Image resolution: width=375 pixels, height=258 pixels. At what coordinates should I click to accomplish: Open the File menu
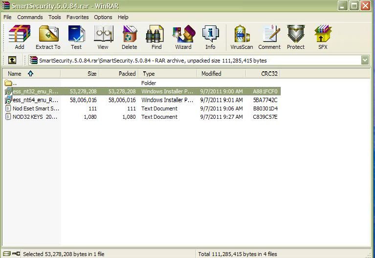(x=7, y=17)
